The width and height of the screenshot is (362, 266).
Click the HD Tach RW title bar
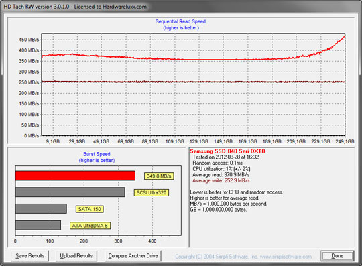181,7
